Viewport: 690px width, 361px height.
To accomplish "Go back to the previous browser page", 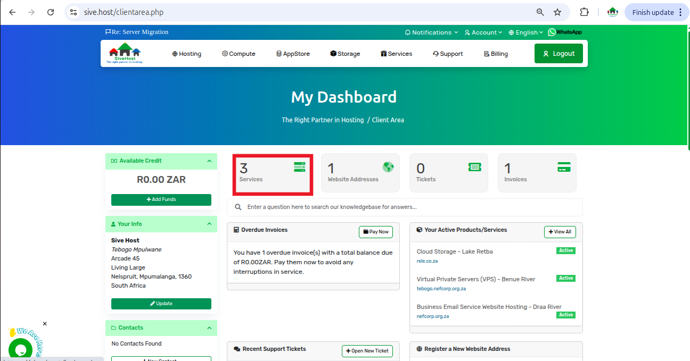I will (12, 12).
